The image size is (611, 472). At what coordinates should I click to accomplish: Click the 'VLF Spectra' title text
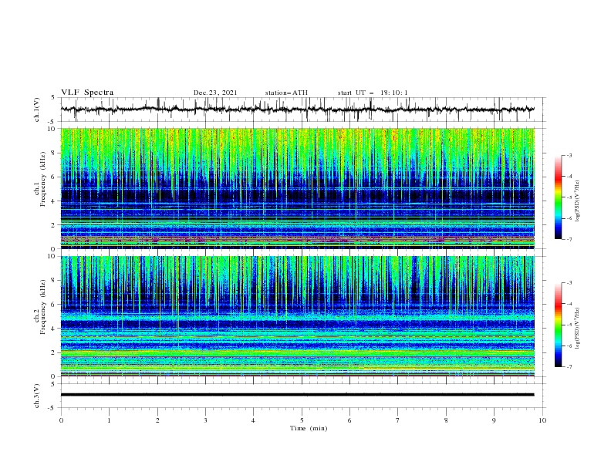[x=87, y=93]
